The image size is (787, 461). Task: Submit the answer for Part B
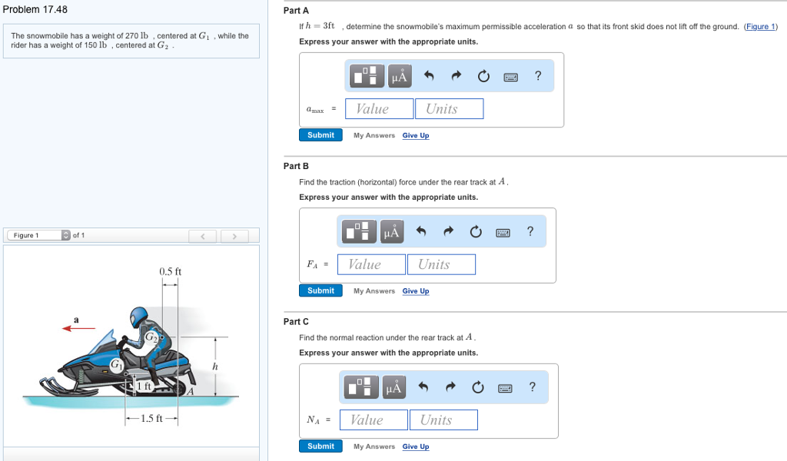click(320, 290)
